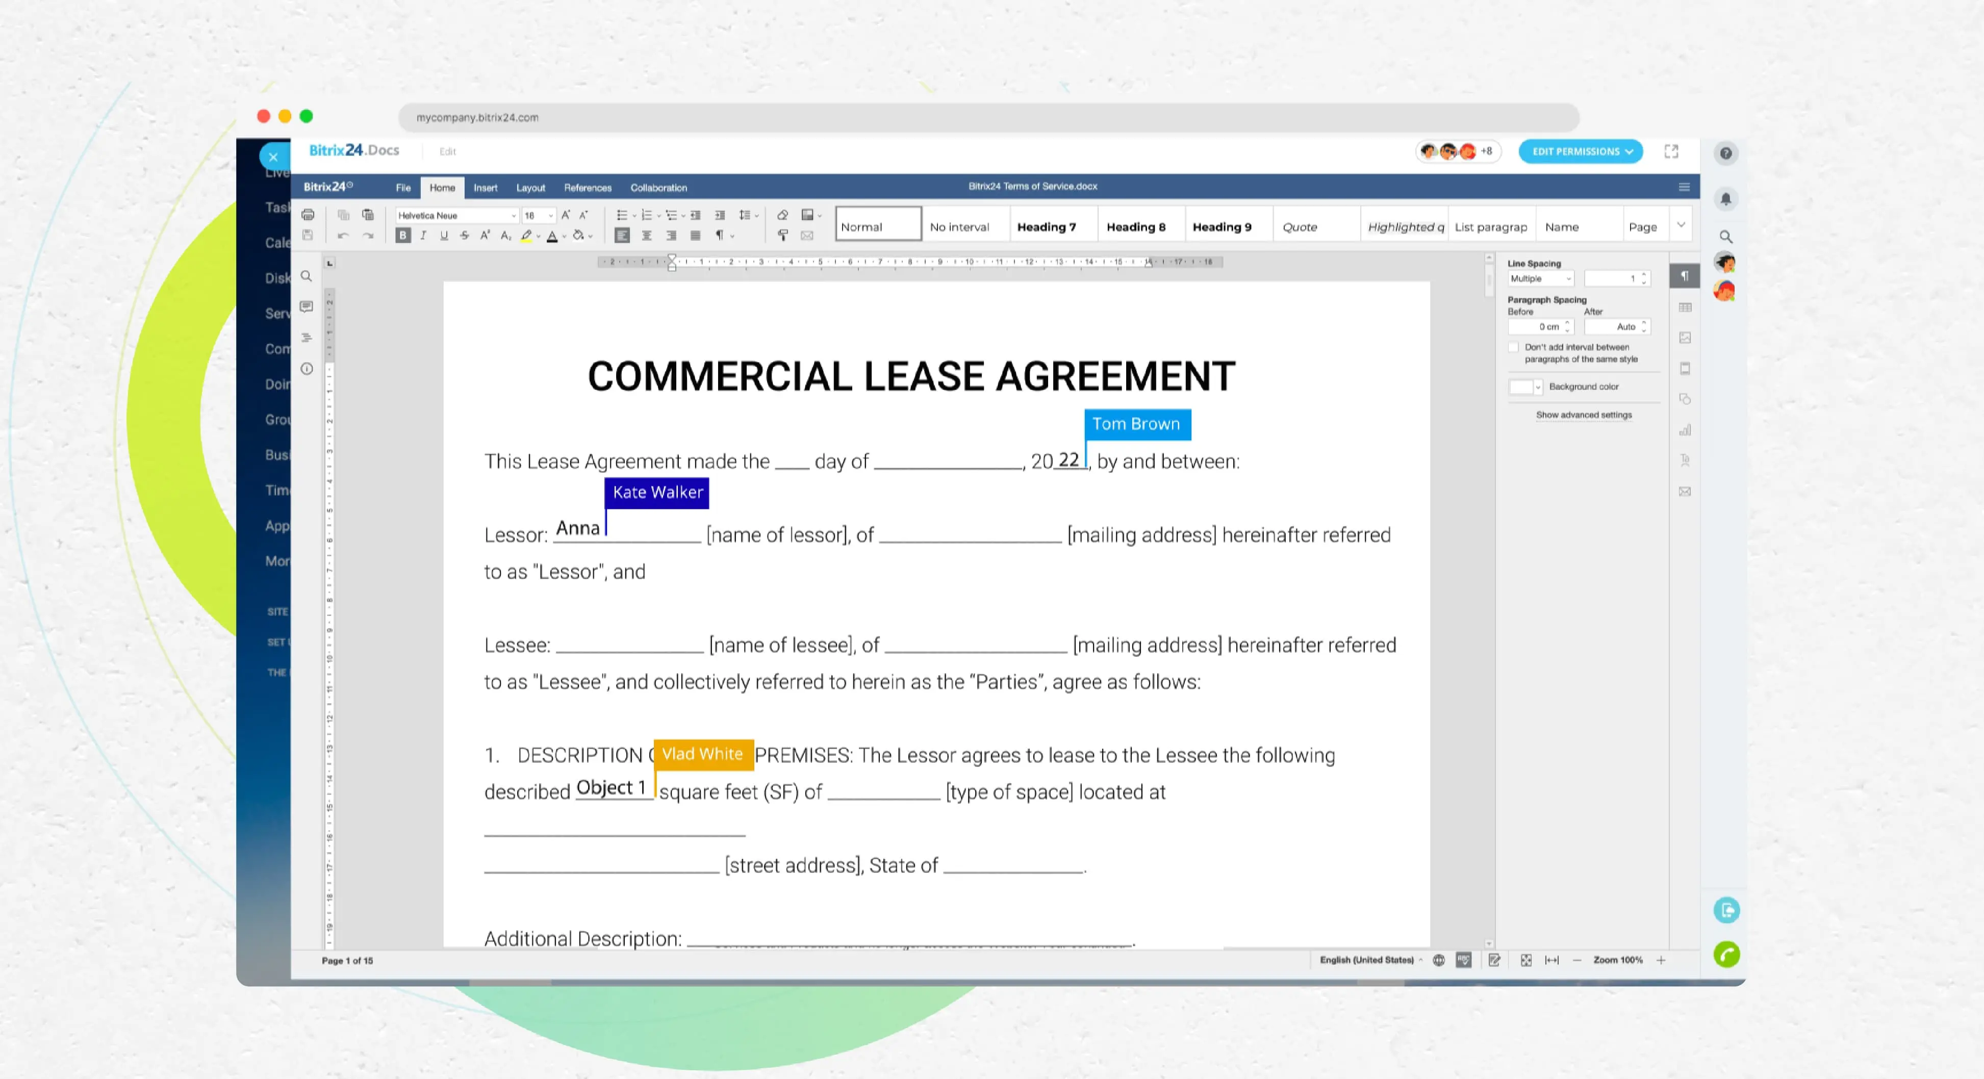Center align the paragraph
The image size is (1984, 1079).
click(x=647, y=236)
